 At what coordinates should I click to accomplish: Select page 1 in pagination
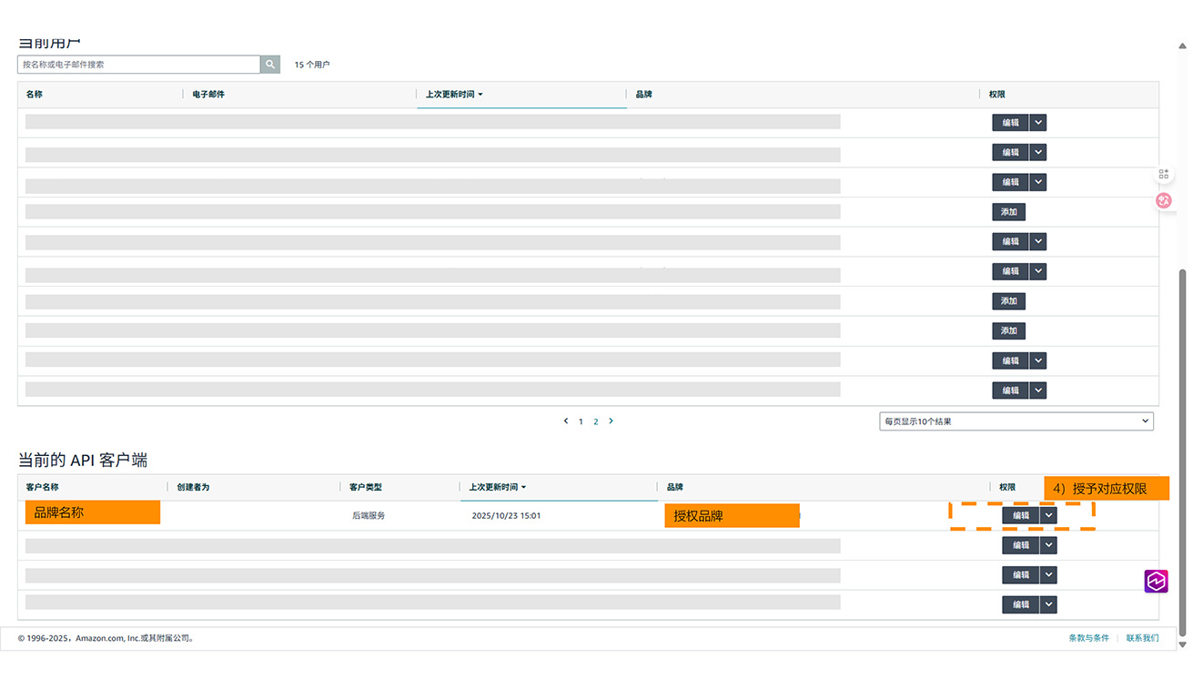click(x=581, y=422)
